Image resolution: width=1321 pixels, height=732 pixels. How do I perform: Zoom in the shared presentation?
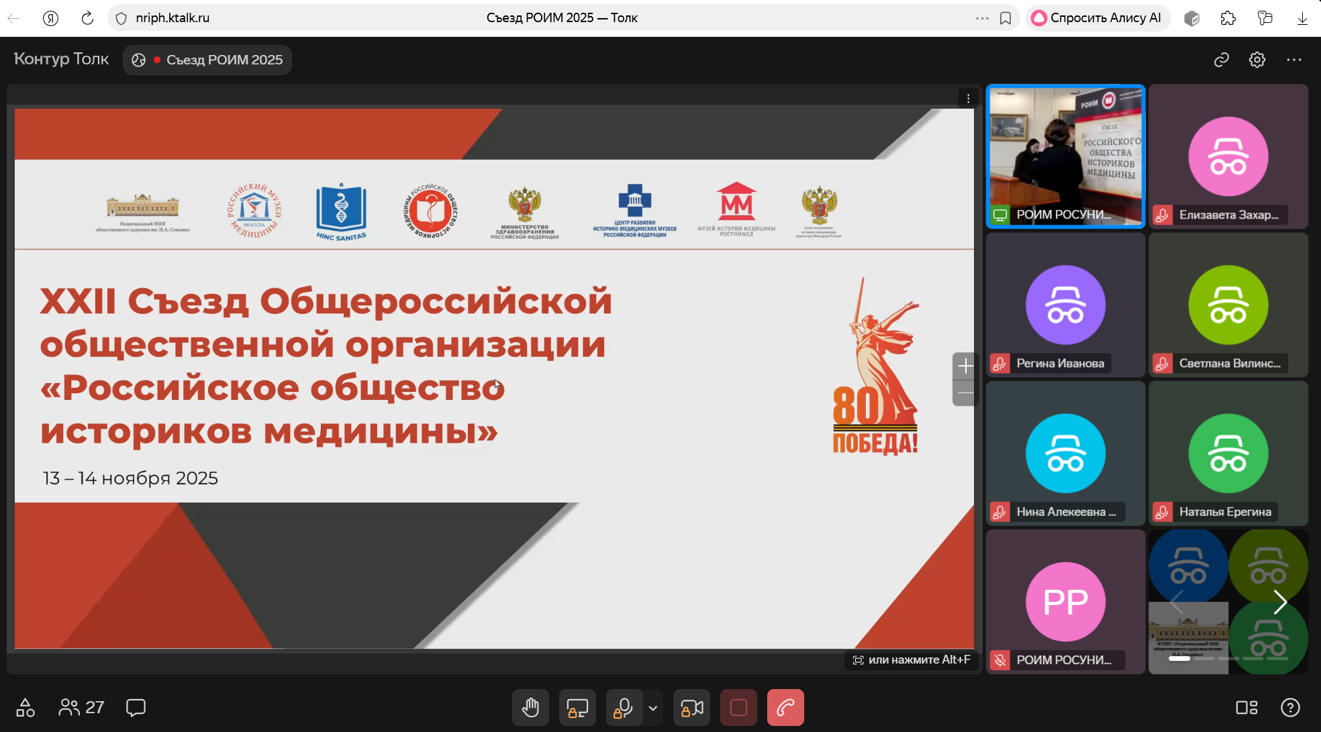point(965,366)
